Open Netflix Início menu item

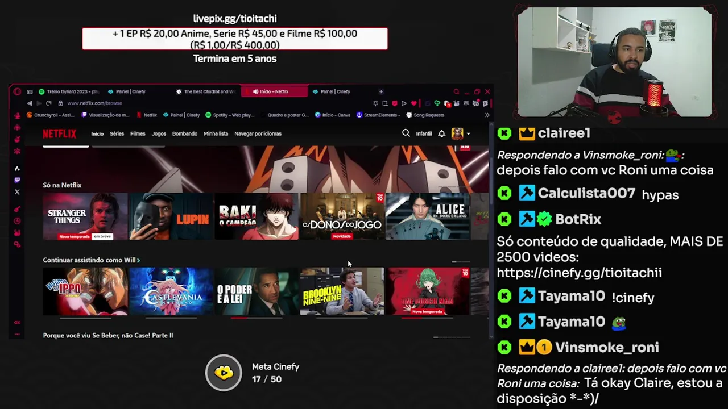click(97, 133)
